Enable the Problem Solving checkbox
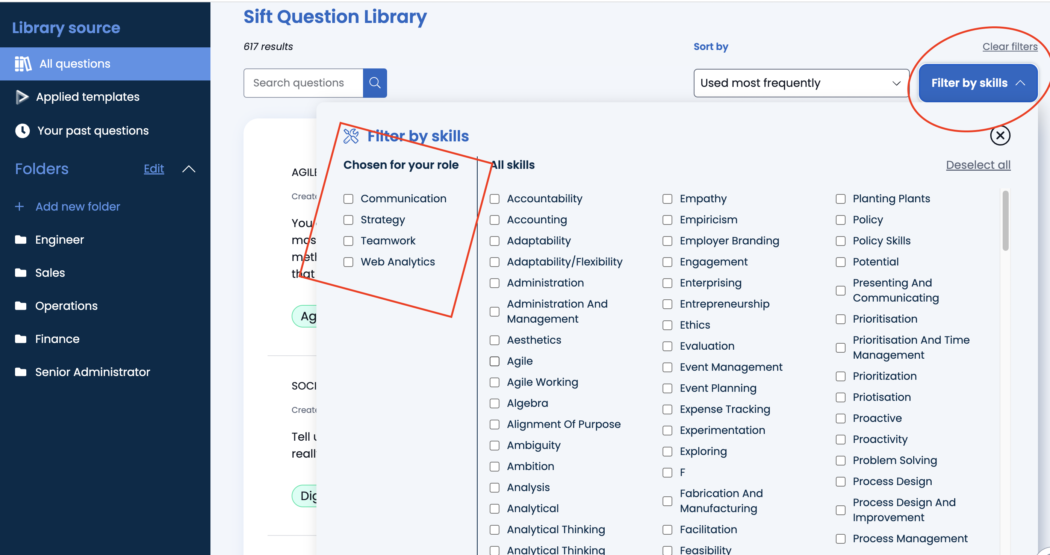Image resolution: width=1050 pixels, height=555 pixels. click(841, 461)
